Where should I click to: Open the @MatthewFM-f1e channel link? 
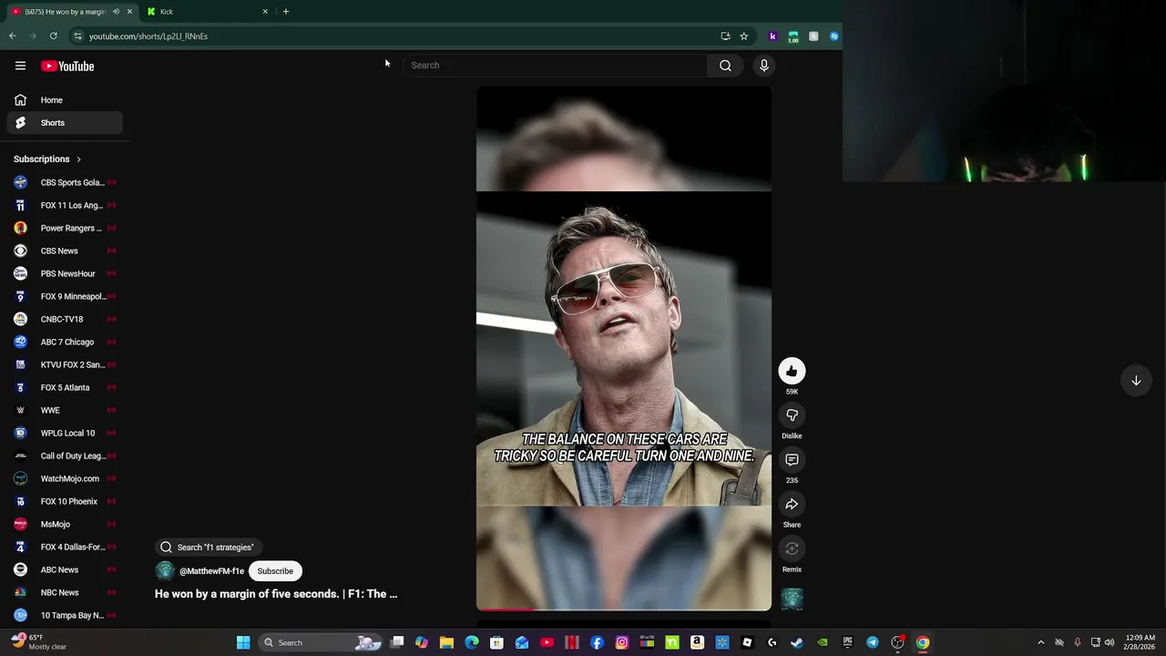tap(211, 571)
